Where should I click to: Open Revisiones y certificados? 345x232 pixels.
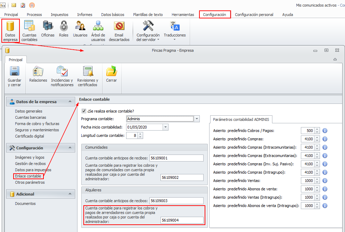(88, 76)
